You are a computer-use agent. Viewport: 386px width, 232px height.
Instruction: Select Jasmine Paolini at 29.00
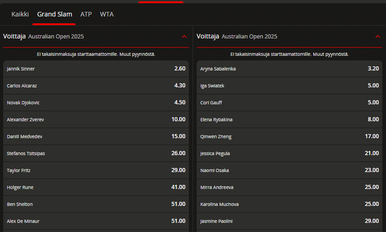coord(289,221)
